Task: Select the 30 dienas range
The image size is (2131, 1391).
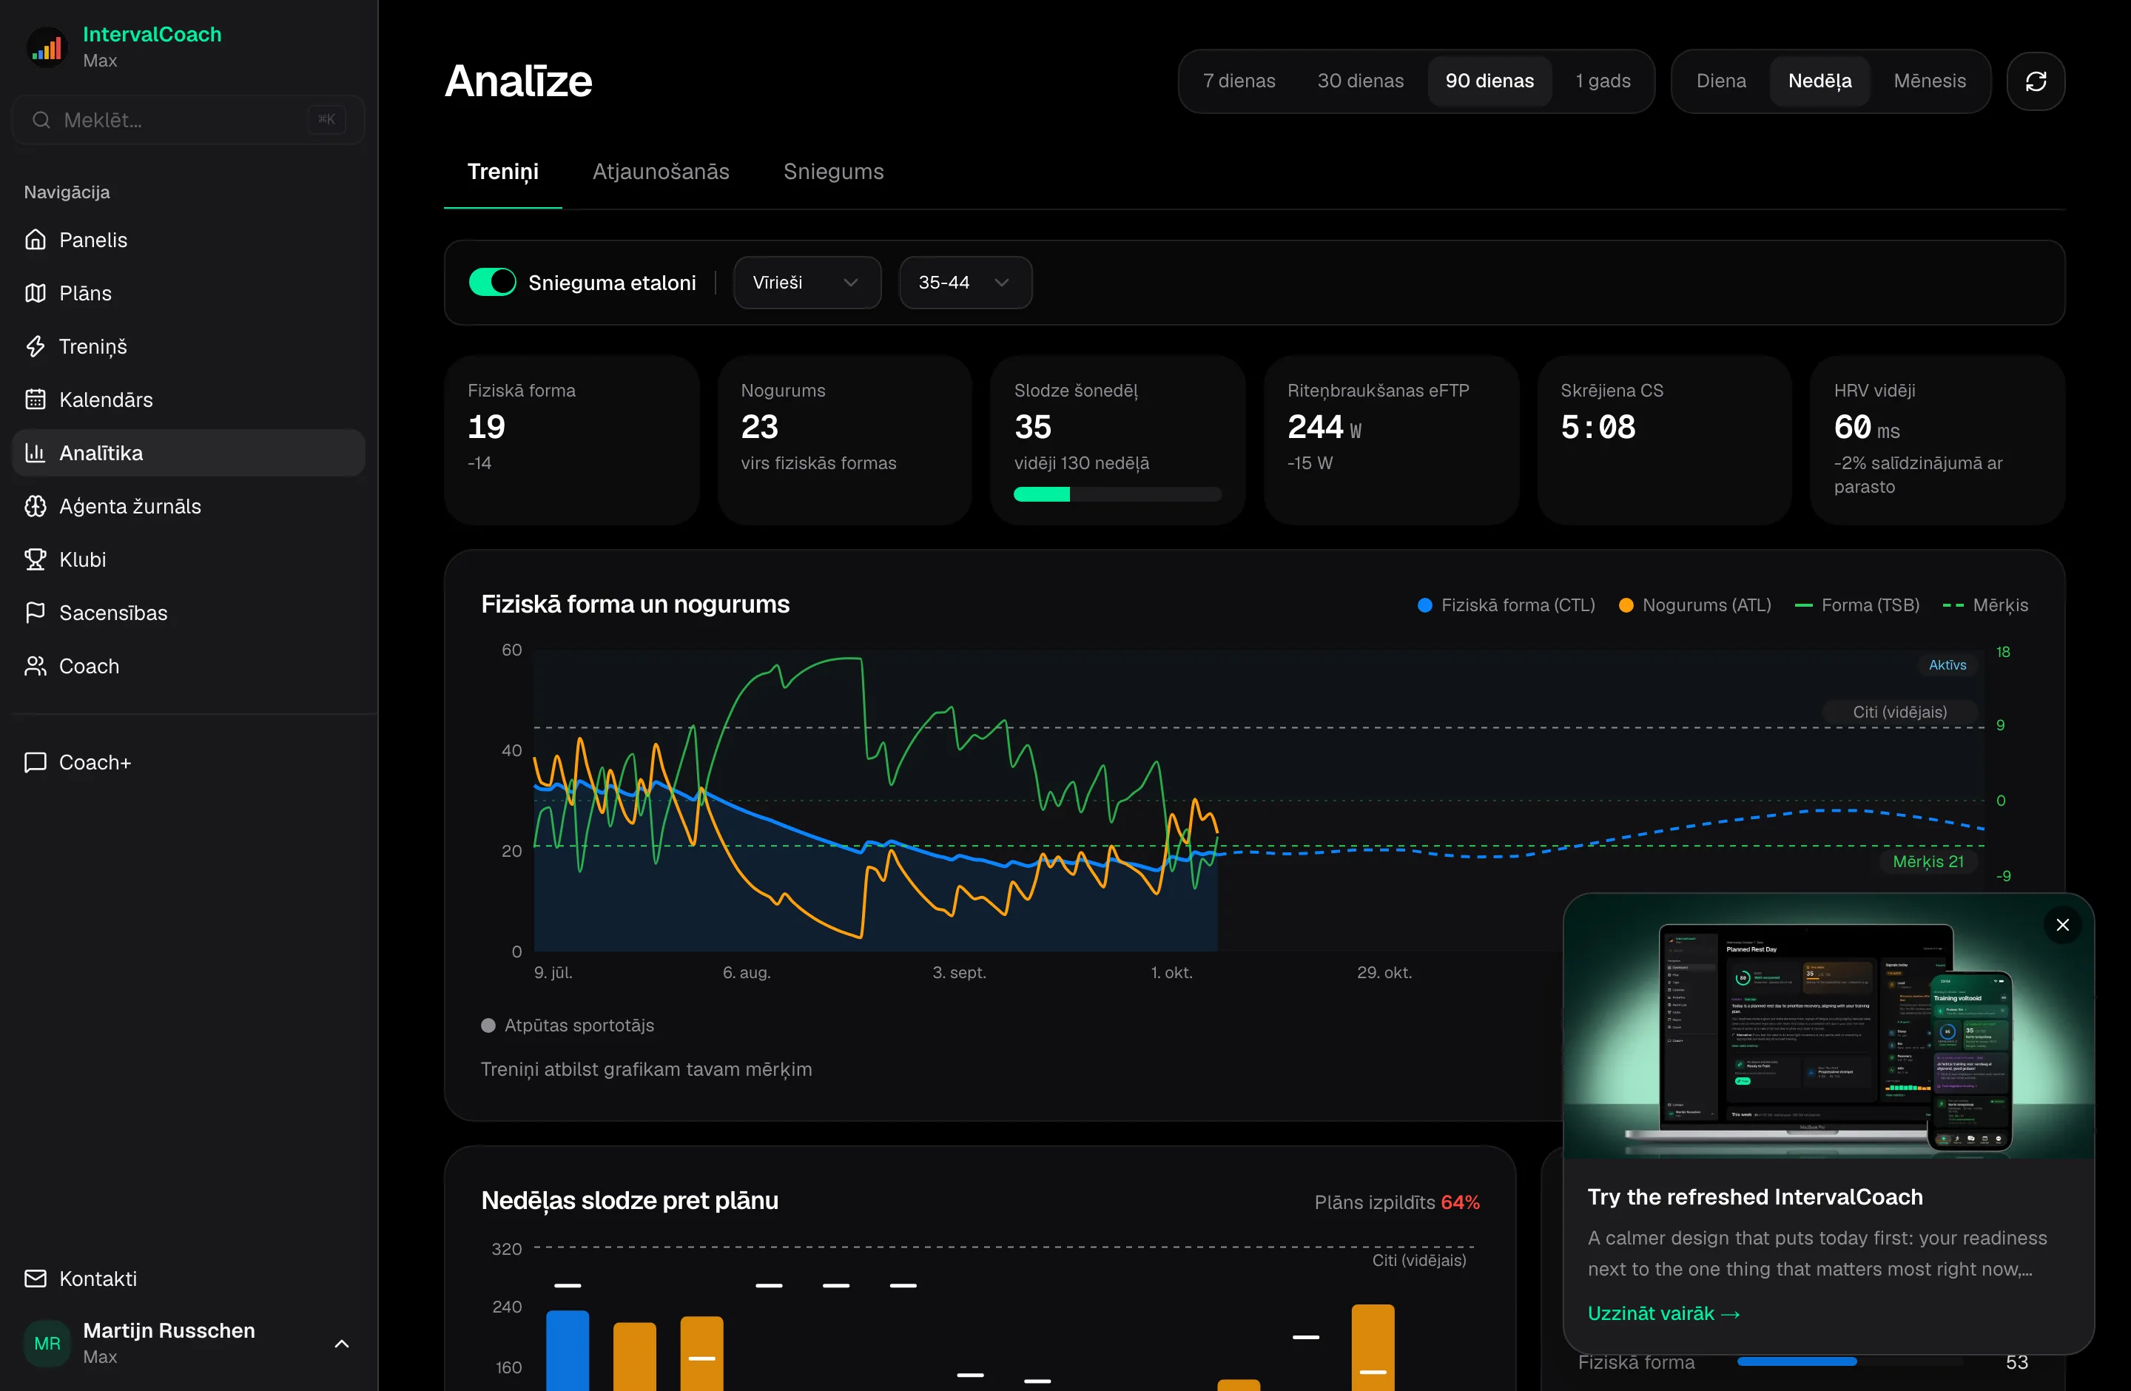Action: click(1360, 81)
